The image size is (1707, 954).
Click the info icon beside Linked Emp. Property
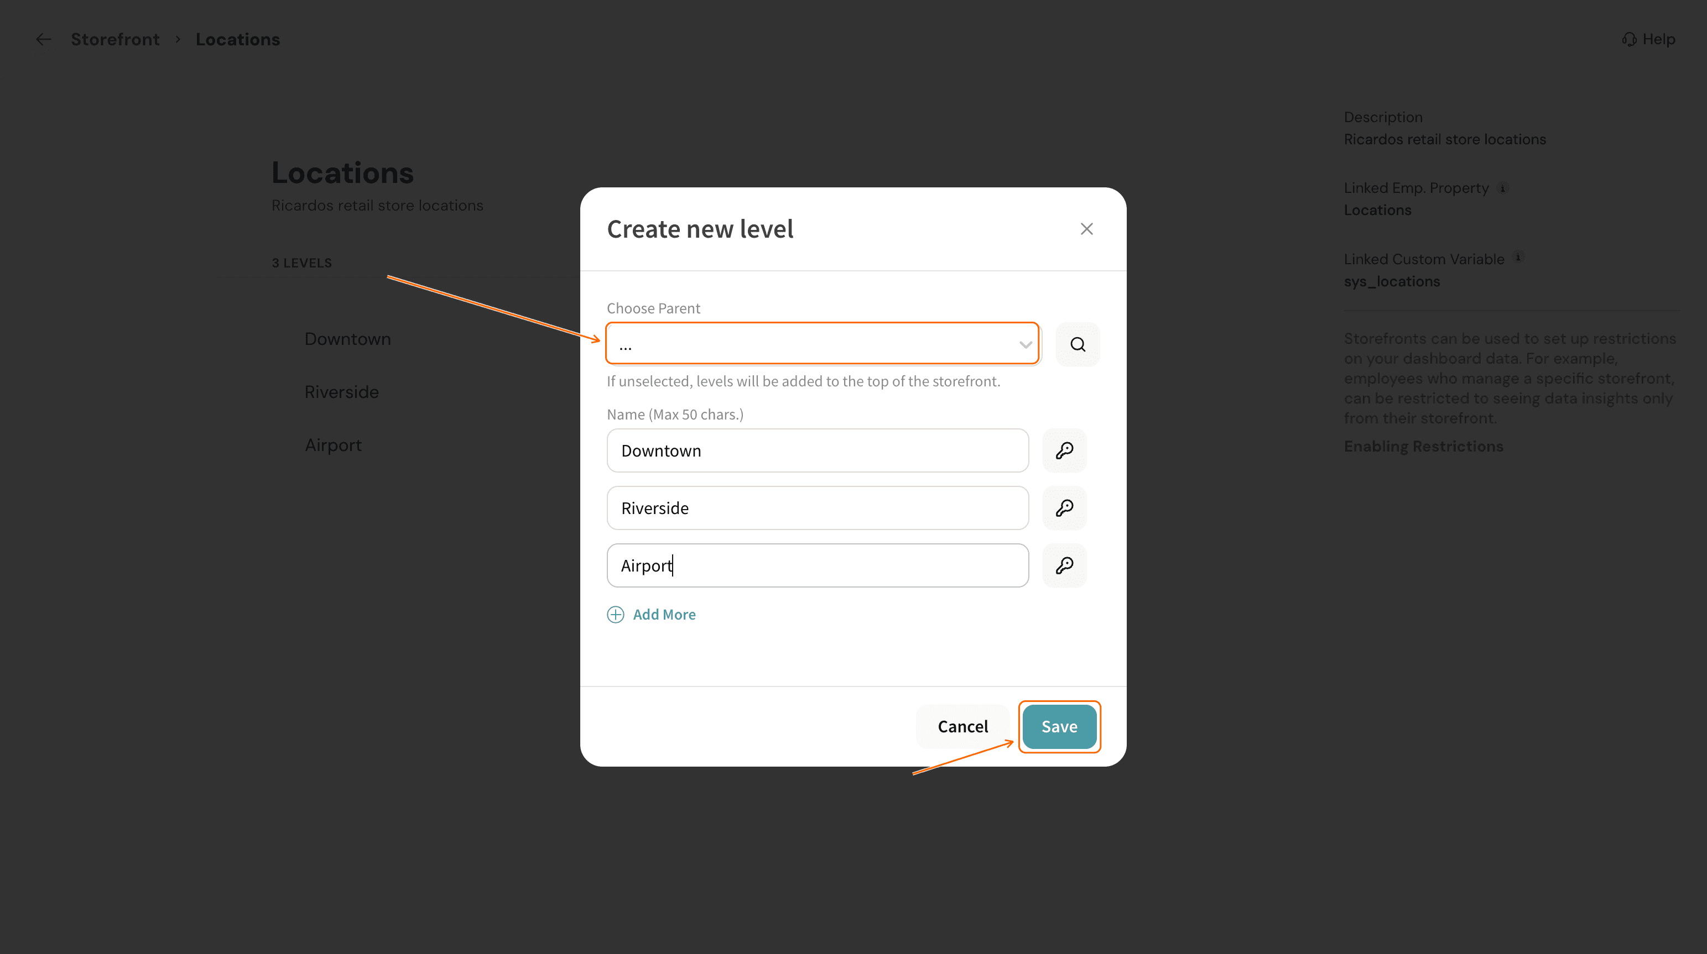point(1503,188)
